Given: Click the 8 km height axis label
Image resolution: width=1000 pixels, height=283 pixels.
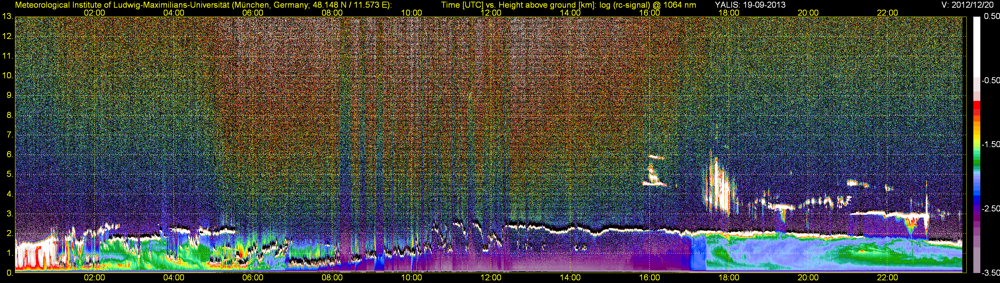Looking at the screenshot, I should point(9,115).
